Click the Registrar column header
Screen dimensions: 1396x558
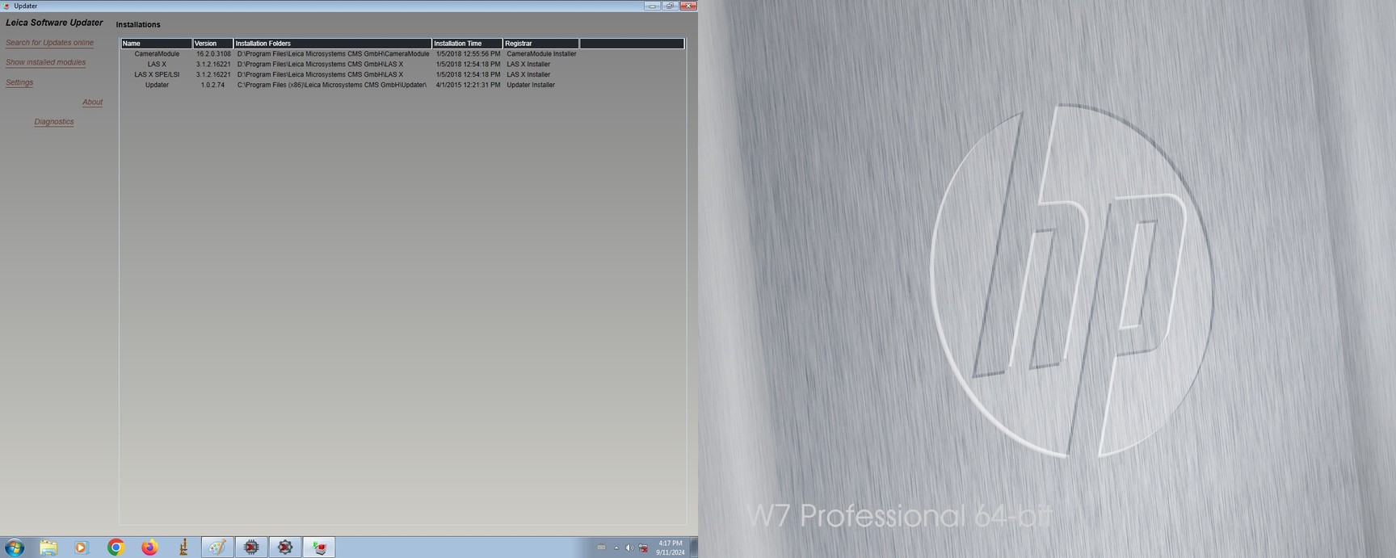(540, 44)
